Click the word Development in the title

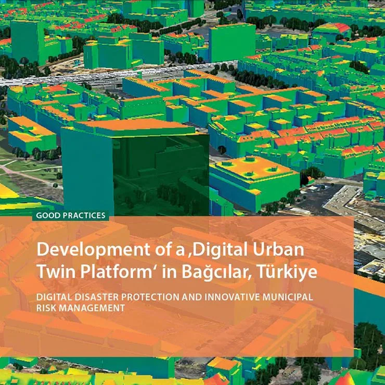(x=93, y=249)
